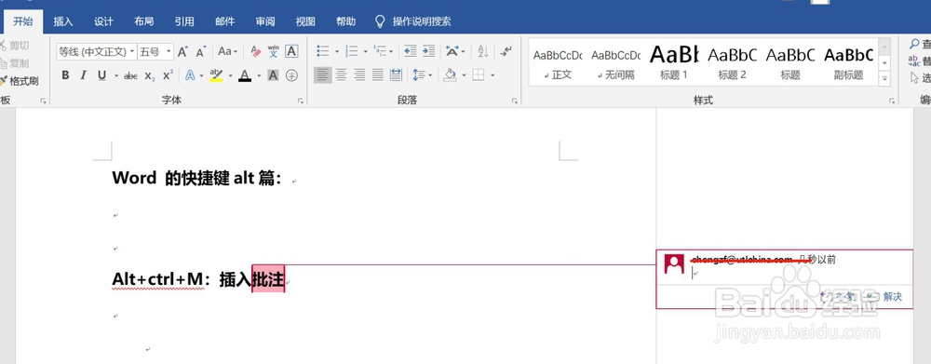Toggle bold formatting

tap(66, 75)
